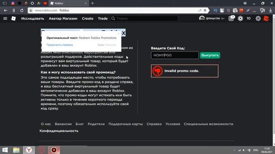
Task: Open the volume control in system tray
Action: click(x=244, y=150)
